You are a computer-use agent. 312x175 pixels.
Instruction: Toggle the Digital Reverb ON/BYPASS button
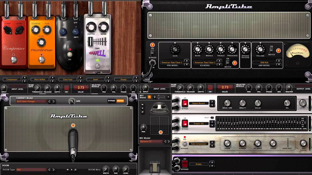(x=185, y=103)
